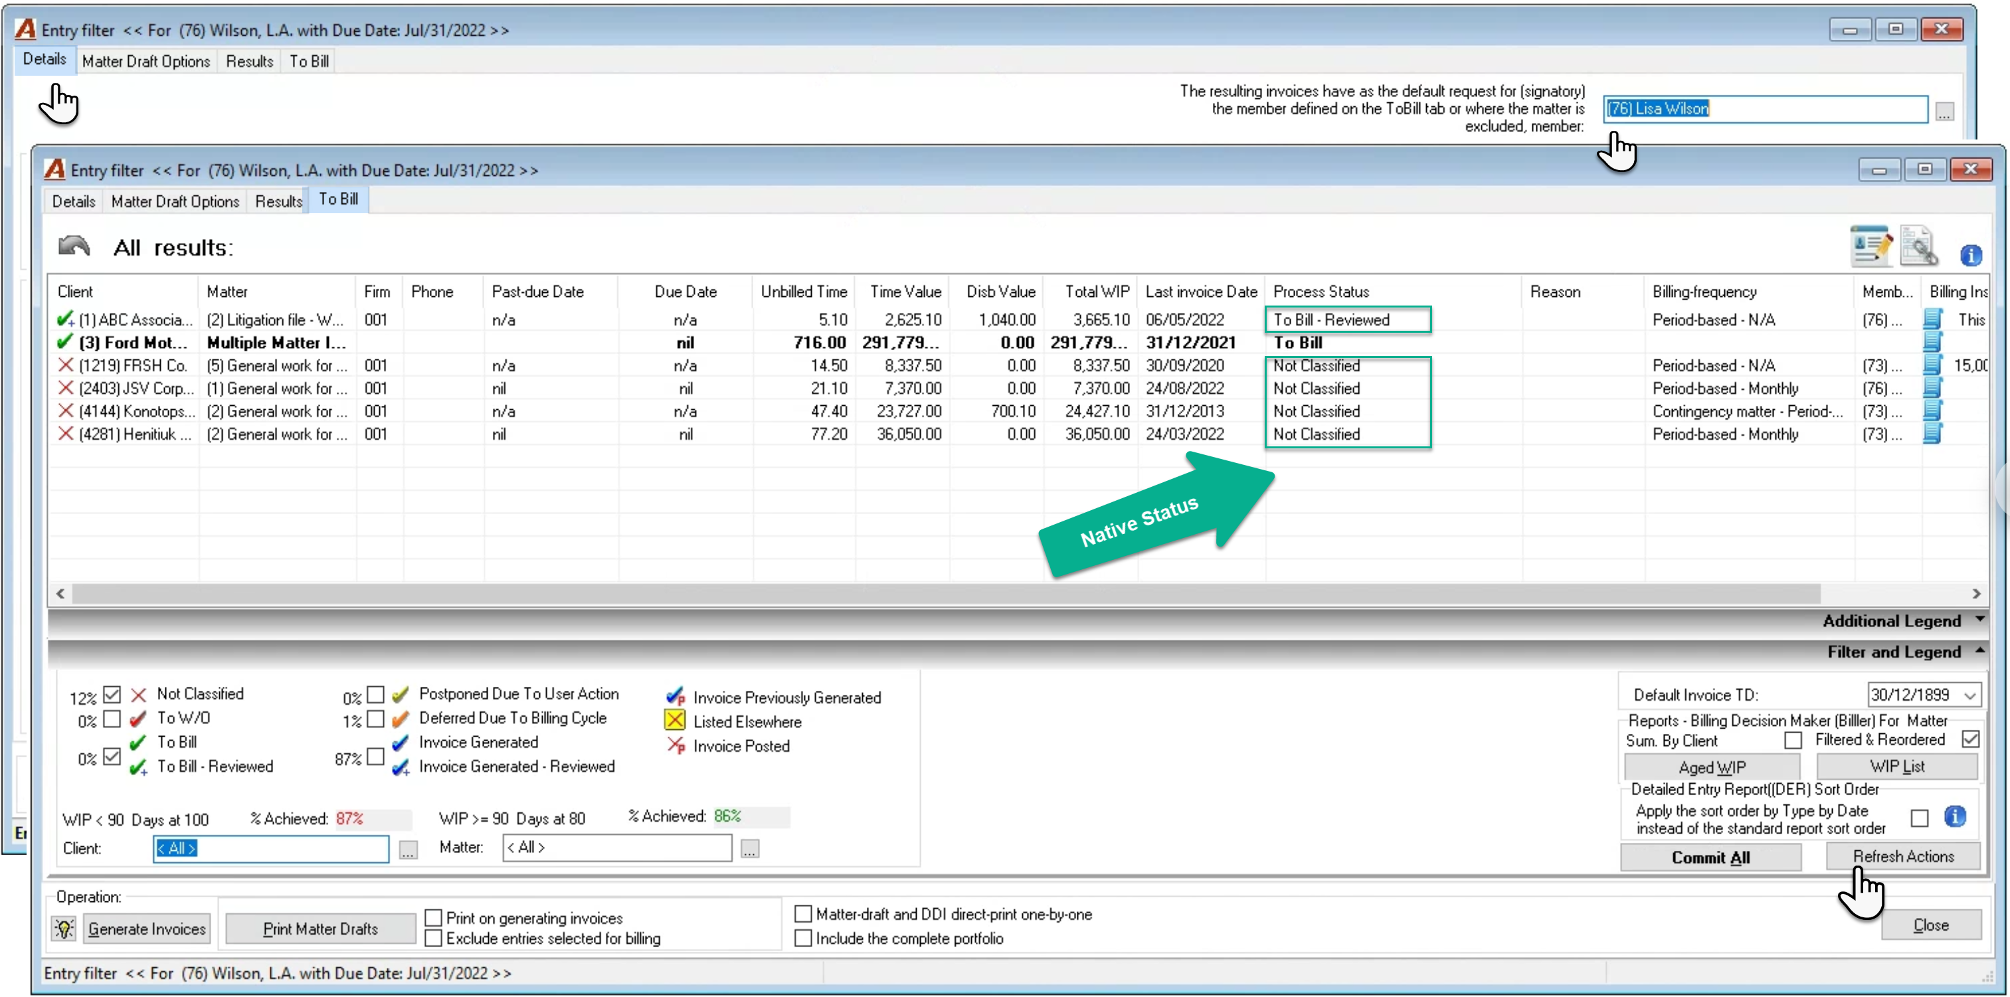
Task: Select the To Bill tab in the back window
Action: click(x=309, y=61)
